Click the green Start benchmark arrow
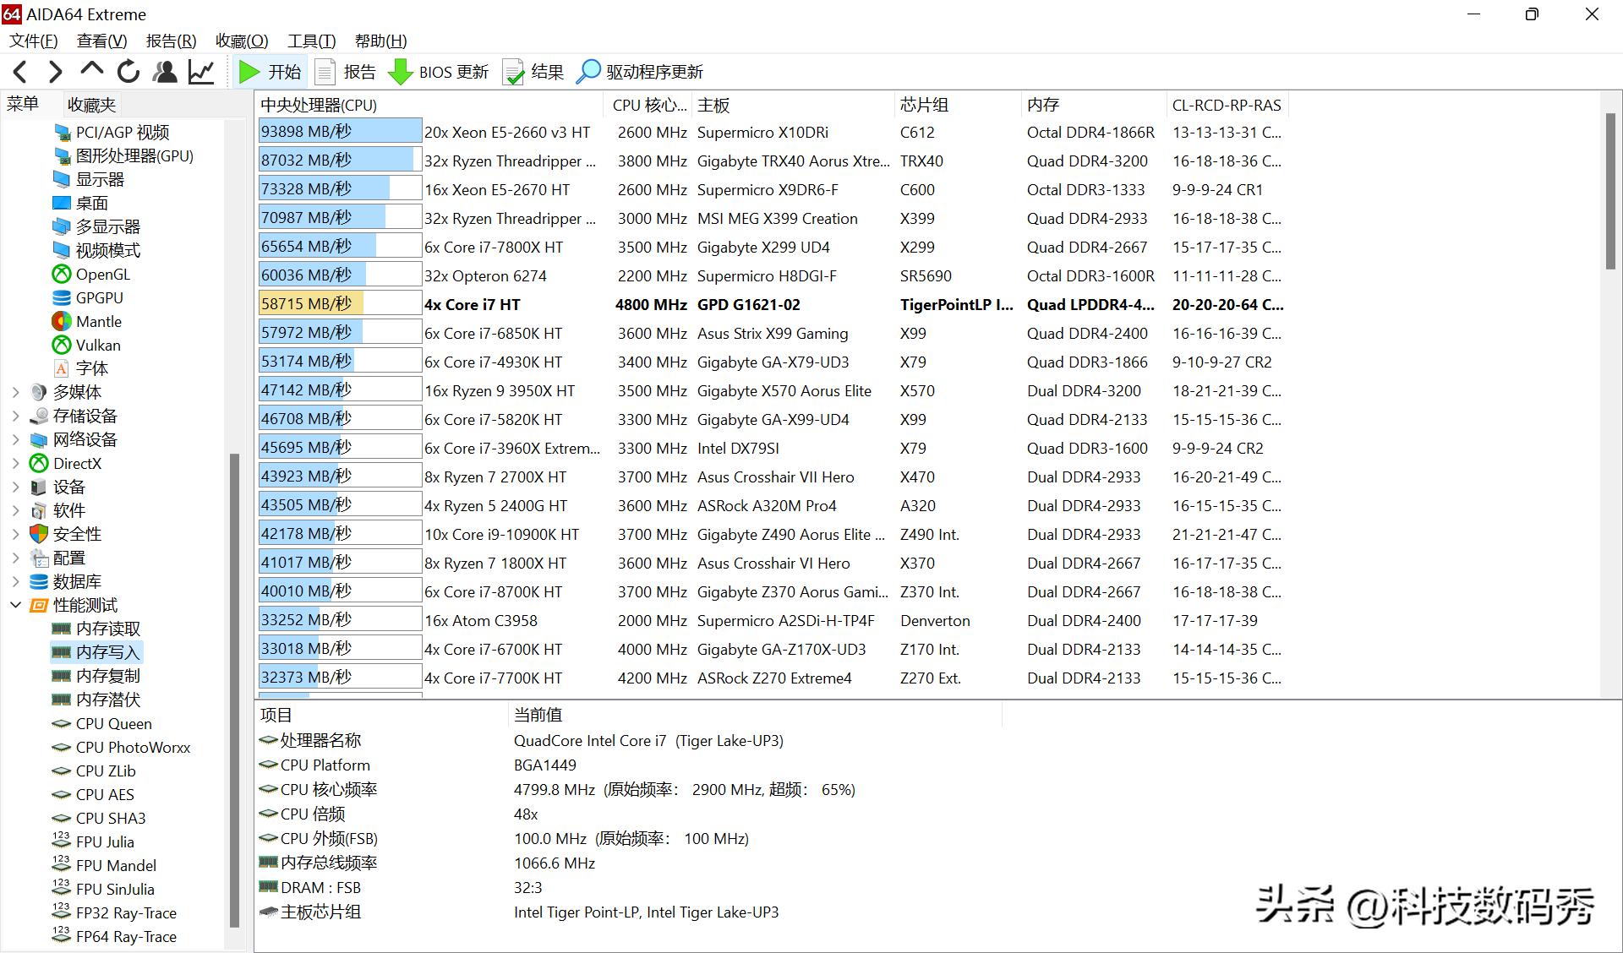This screenshot has width=1623, height=953. 249,72
